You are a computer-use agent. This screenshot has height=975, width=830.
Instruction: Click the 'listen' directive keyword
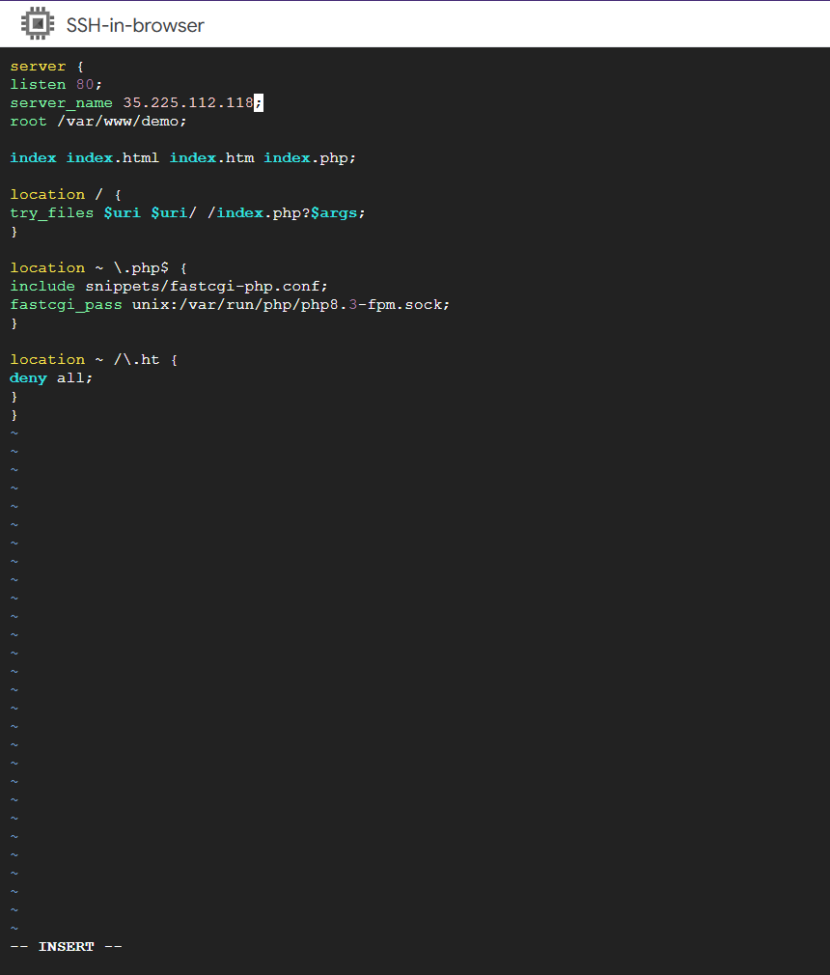point(38,85)
